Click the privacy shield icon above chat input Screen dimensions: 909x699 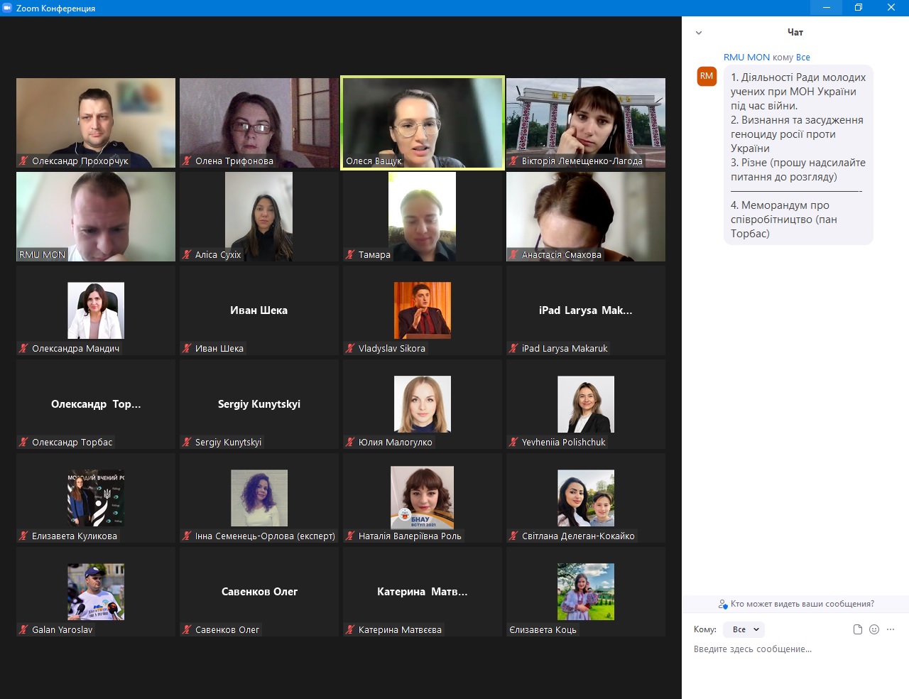723,605
